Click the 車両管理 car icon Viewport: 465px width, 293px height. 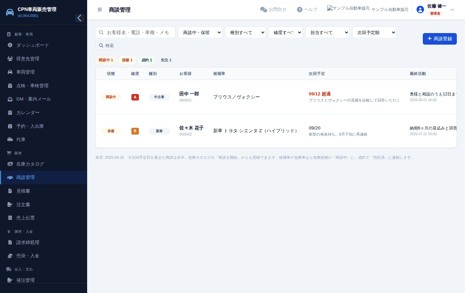(10, 72)
